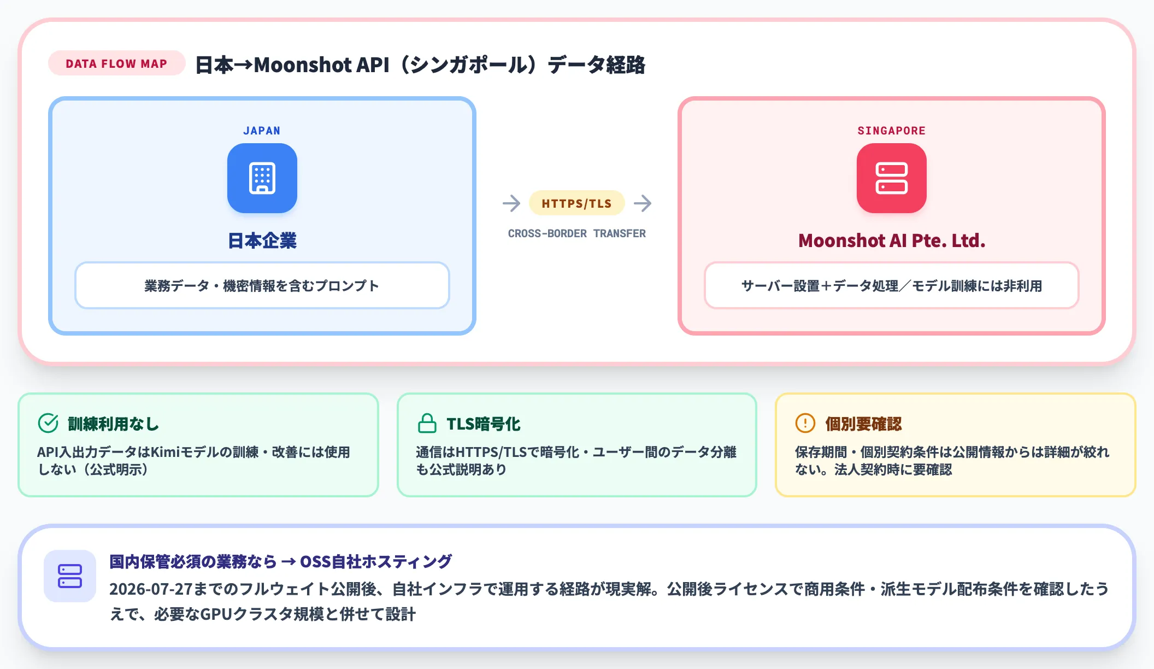This screenshot has width=1154, height=669.
Task: Click the orange warning icon beside 個別要確認
Action: (x=805, y=423)
